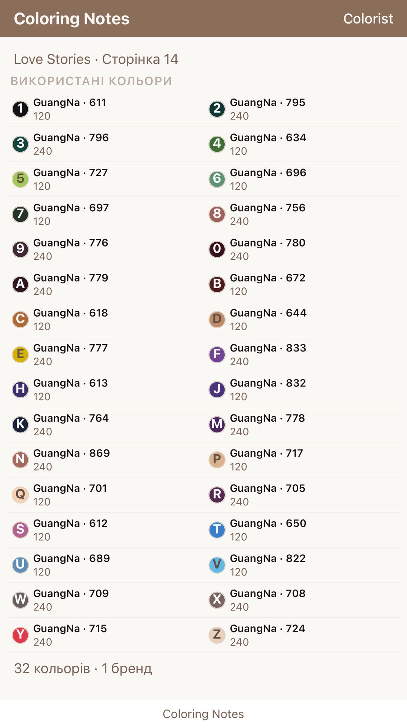Select the lime green swatch labeled 5

pyautogui.click(x=20, y=179)
